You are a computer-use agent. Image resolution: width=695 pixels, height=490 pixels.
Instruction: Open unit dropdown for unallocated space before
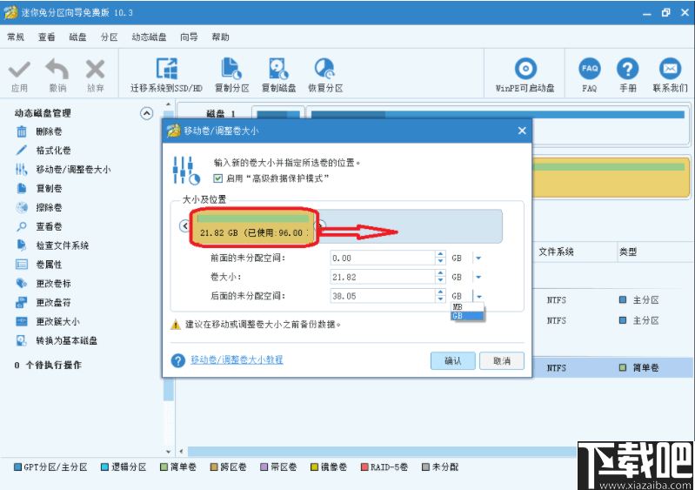tap(478, 258)
